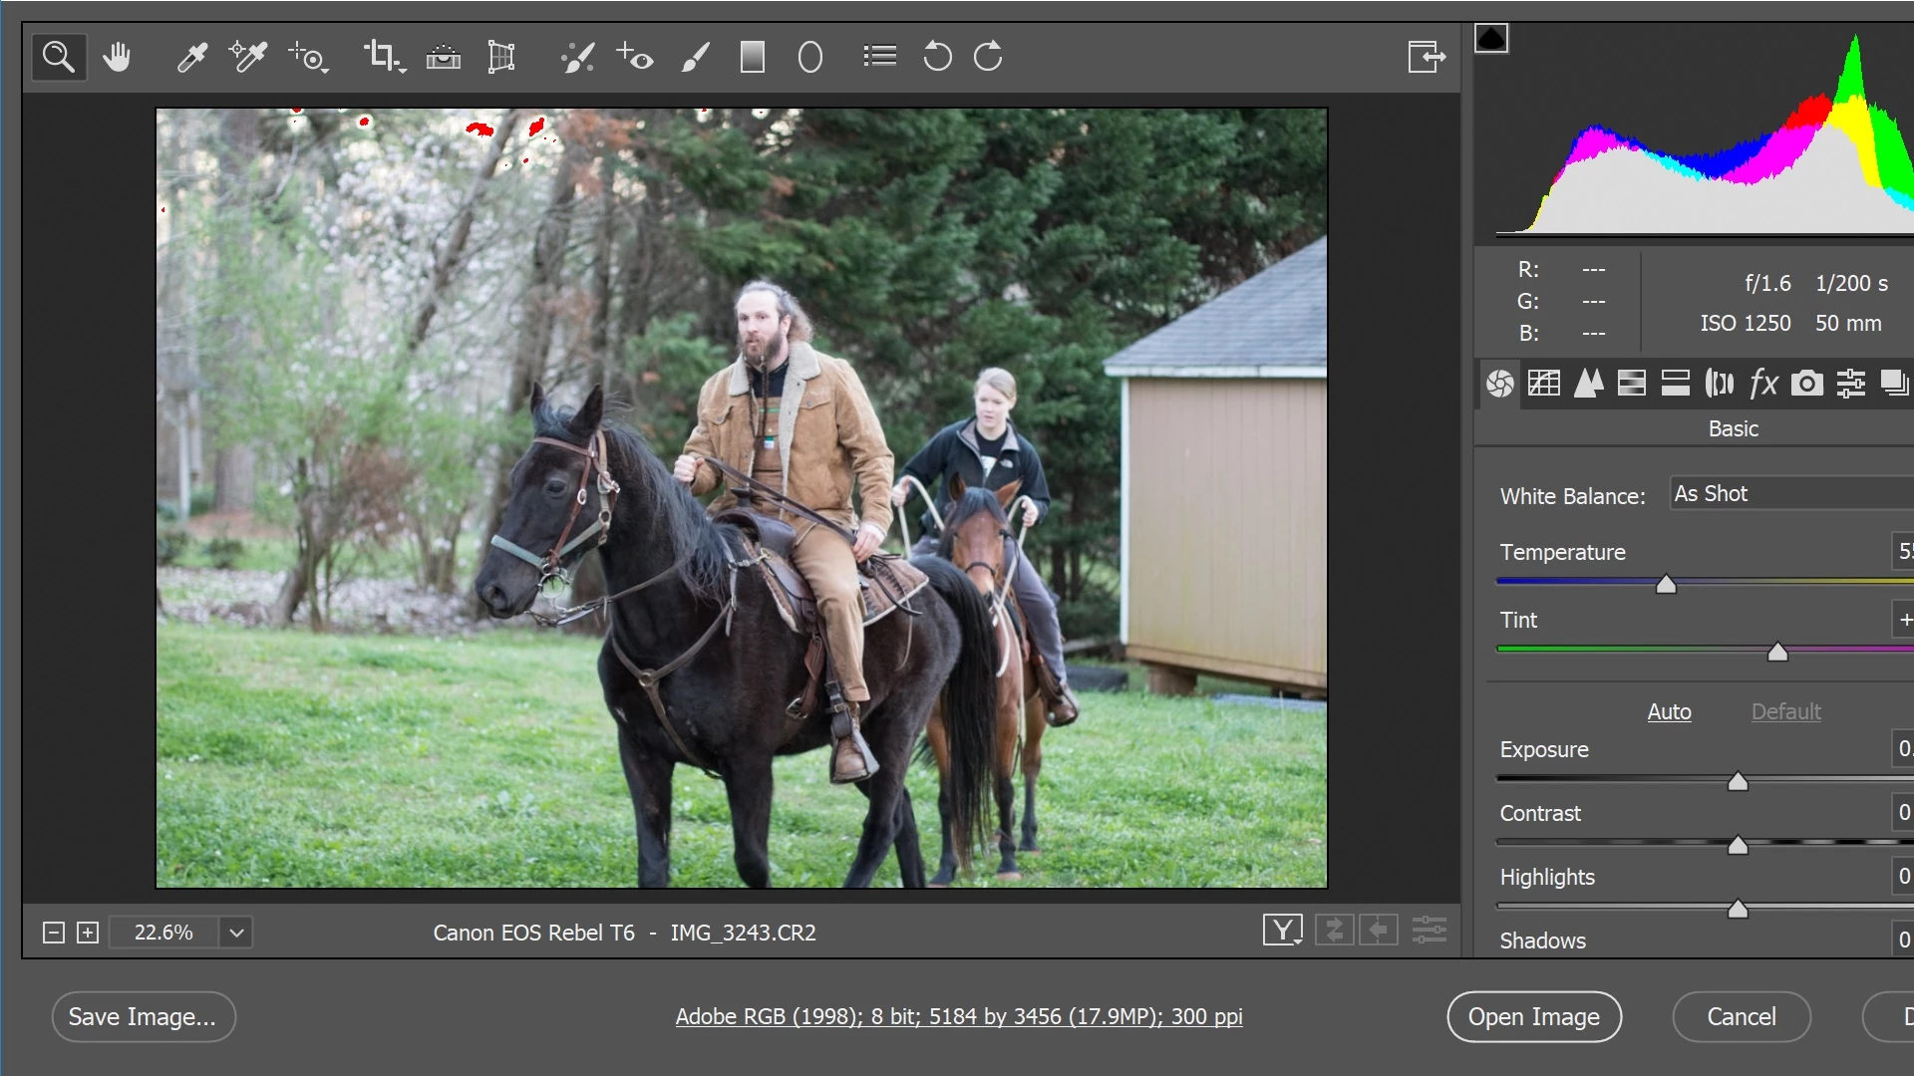1914x1076 pixels.
Task: Open workflow options link Adobe RGB
Action: tap(958, 1016)
